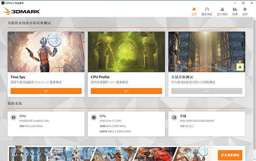
Task: Run the CPU Profile benchmark
Action: point(126,91)
